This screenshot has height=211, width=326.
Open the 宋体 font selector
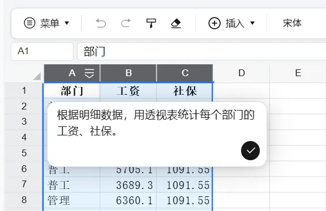pos(292,23)
